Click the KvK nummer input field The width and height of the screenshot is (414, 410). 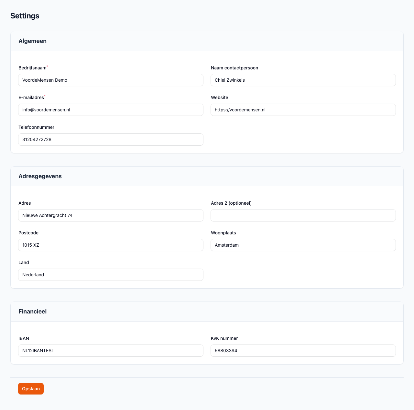(x=303, y=351)
